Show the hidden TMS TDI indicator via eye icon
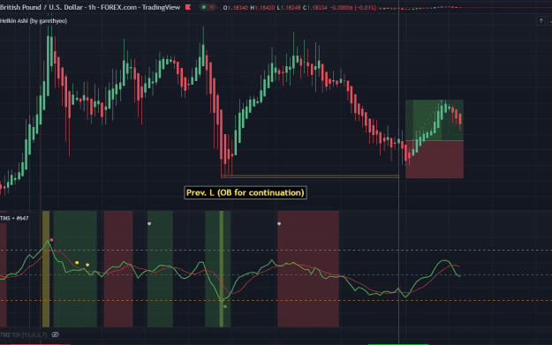552x345 pixels. pyautogui.click(x=56, y=334)
